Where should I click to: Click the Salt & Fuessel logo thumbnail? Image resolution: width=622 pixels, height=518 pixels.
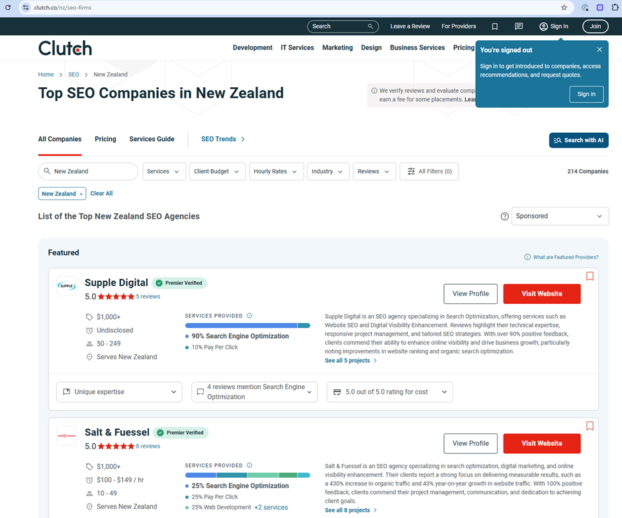67,435
